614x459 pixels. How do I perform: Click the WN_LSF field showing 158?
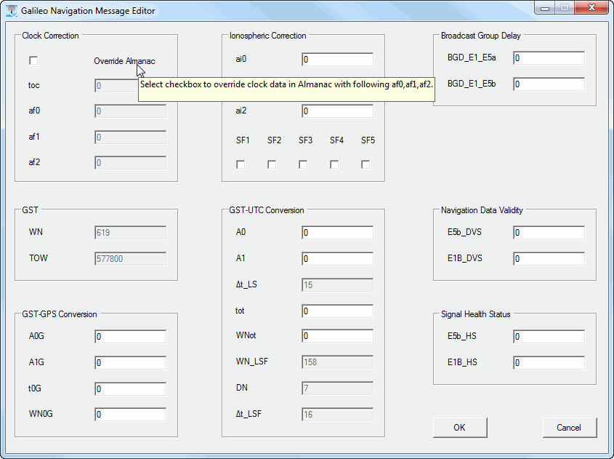(338, 362)
